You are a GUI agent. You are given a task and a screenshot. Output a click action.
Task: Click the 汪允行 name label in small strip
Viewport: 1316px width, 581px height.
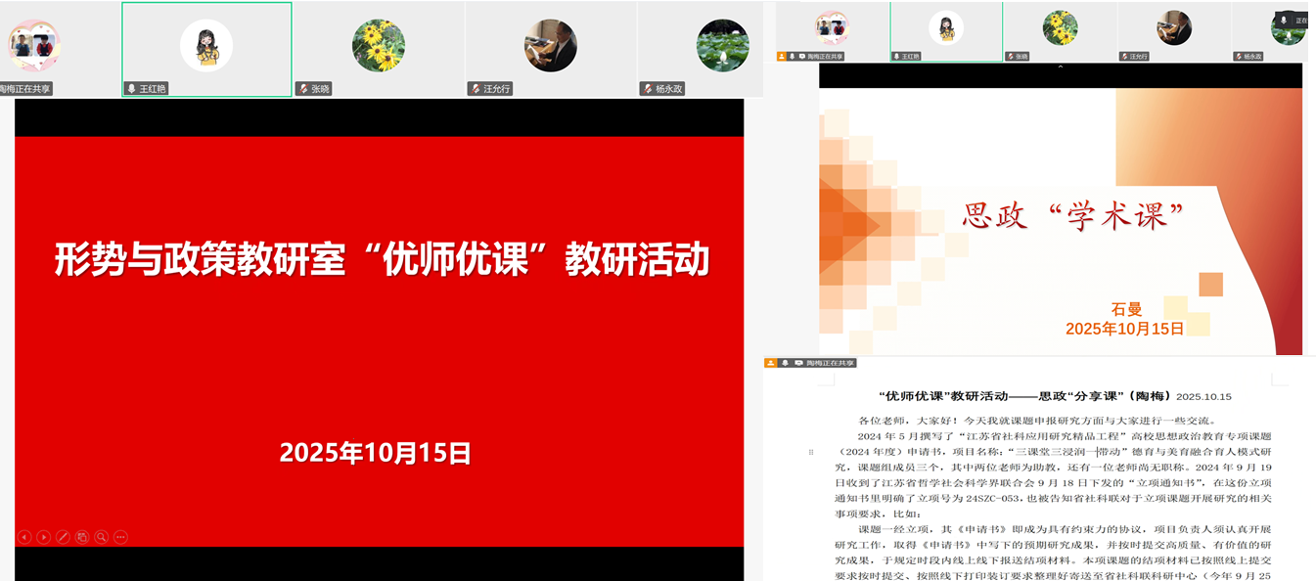(1138, 57)
